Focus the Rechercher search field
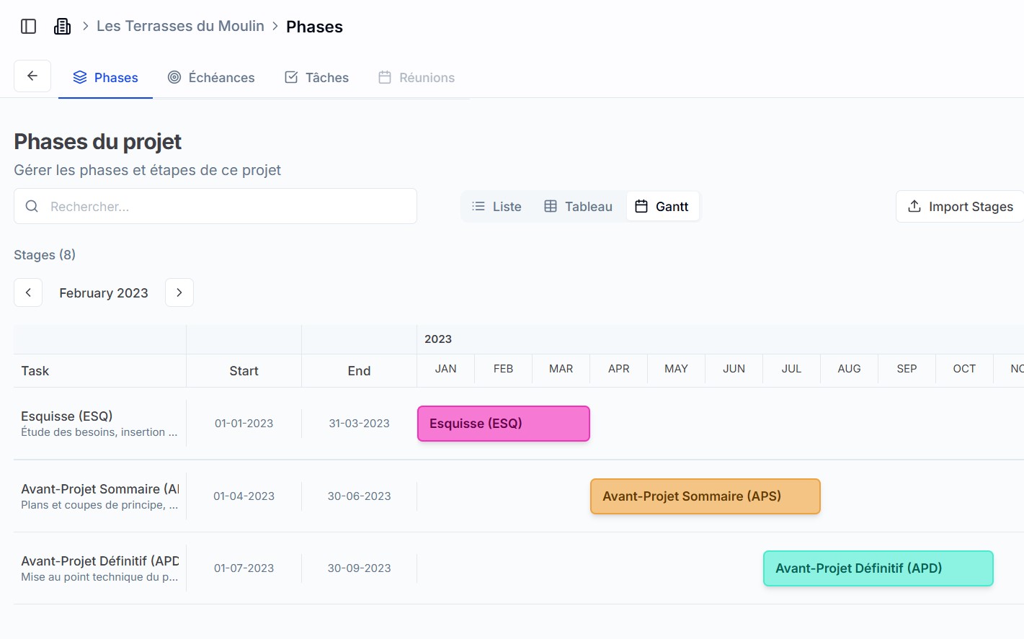 click(x=223, y=207)
